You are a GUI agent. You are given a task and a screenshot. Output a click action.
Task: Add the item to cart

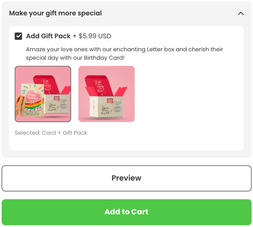(126, 212)
